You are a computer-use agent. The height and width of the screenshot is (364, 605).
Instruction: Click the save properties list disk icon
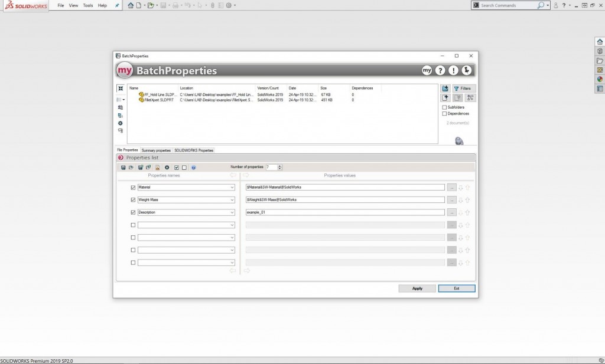coord(123,168)
